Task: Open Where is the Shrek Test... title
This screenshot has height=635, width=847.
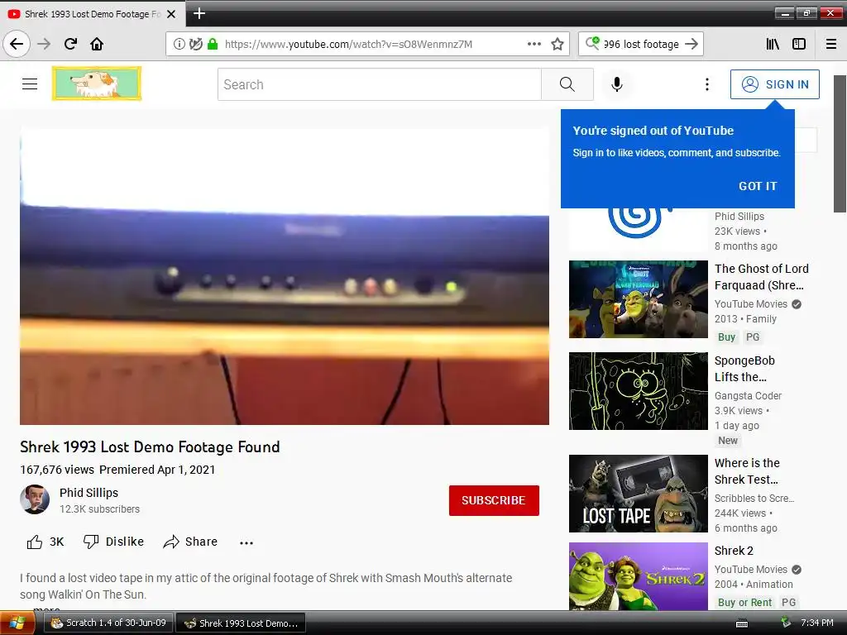Action: pos(747,471)
